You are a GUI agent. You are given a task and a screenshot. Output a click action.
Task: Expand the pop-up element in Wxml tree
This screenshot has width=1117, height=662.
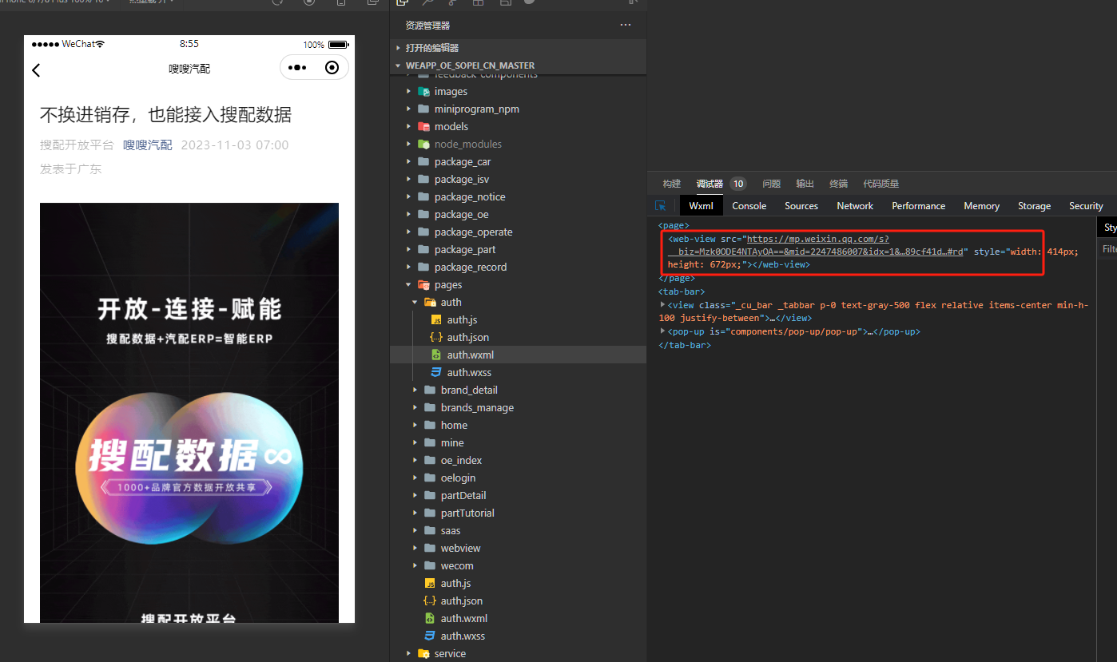coord(662,331)
